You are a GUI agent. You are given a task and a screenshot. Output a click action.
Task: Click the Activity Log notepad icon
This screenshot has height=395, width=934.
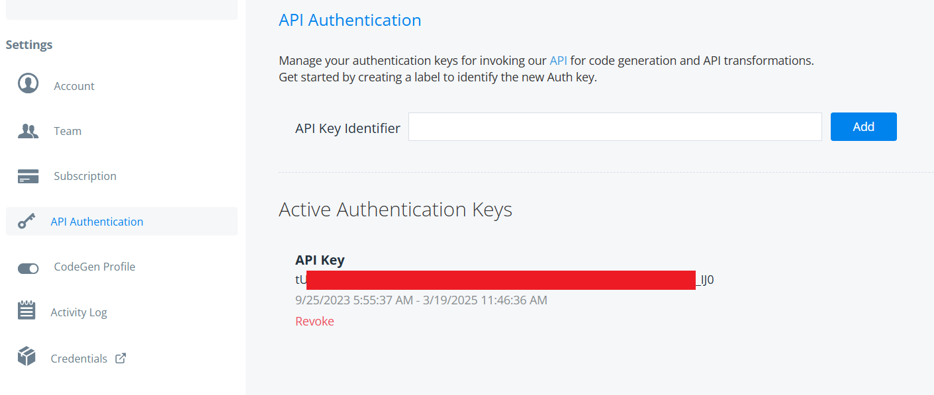26,310
